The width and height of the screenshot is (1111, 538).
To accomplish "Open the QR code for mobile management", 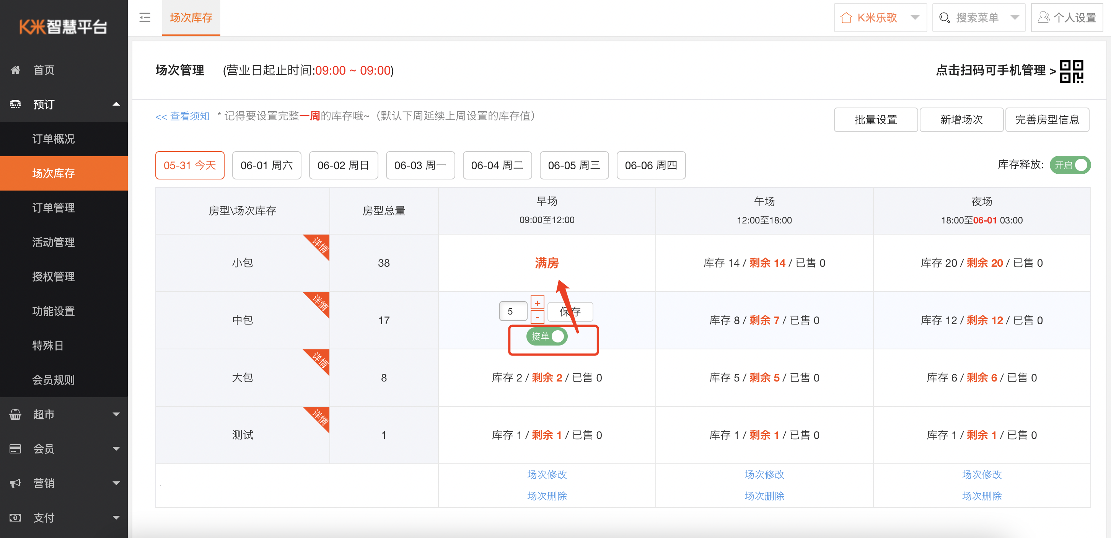I will pyautogui.click(x=1071, y=71).
